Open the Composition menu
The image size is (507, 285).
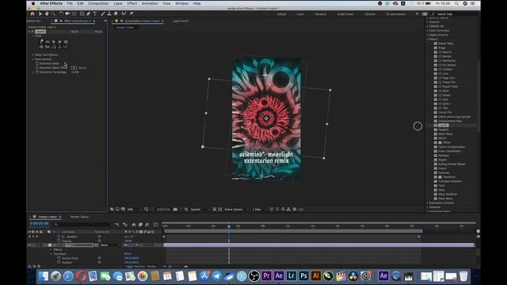click(98, 3)
